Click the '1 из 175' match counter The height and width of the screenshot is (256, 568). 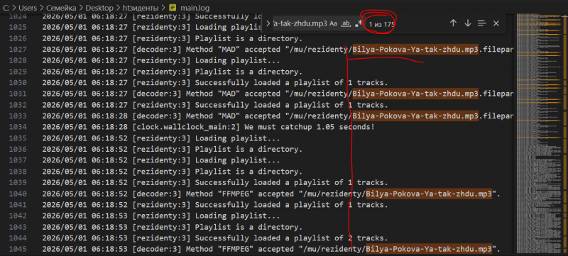tap(381, 25)
